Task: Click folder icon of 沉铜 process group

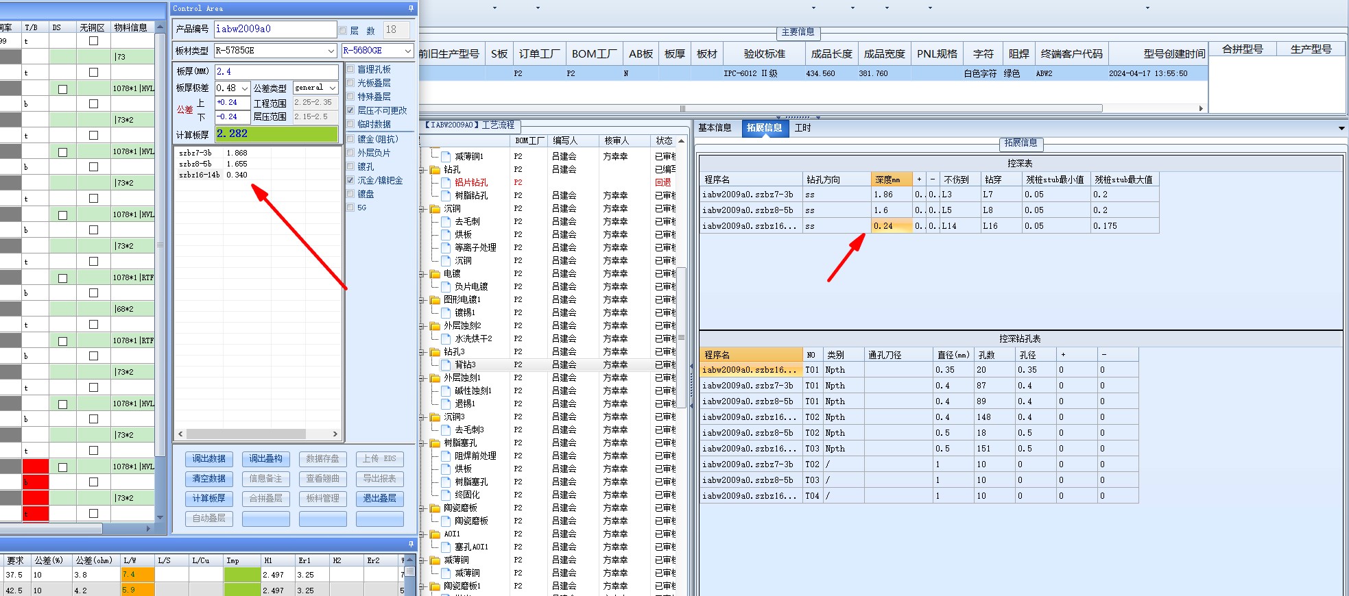Action: click(435, 208)
